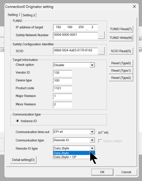The height and width of the screenshot is (181, 142).
Task: Click the IP address of target label
Action: [29, 27]
